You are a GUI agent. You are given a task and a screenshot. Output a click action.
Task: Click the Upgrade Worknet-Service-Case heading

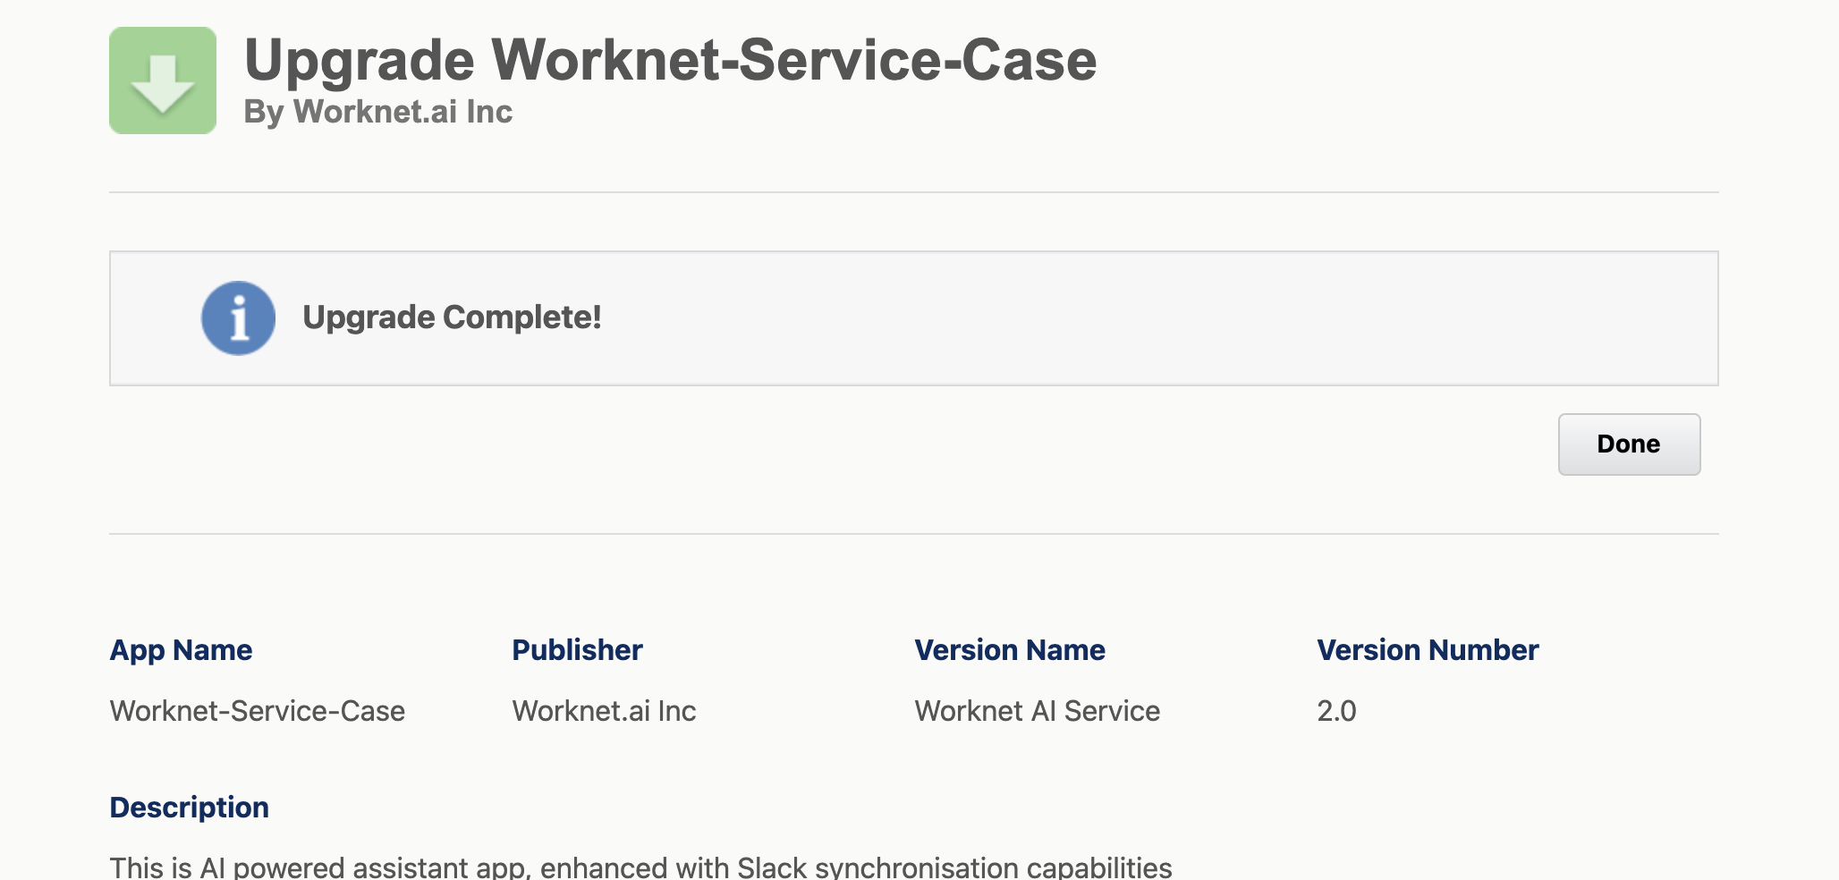coord(670,60)
